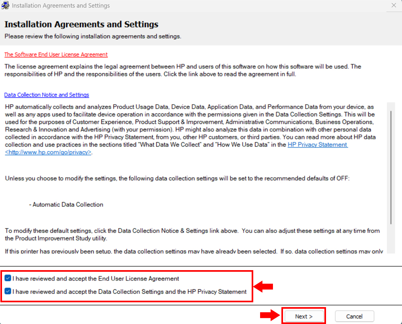Click the red arrow pointing at Next
The image size is (402, 324).
tap(270, 316)
